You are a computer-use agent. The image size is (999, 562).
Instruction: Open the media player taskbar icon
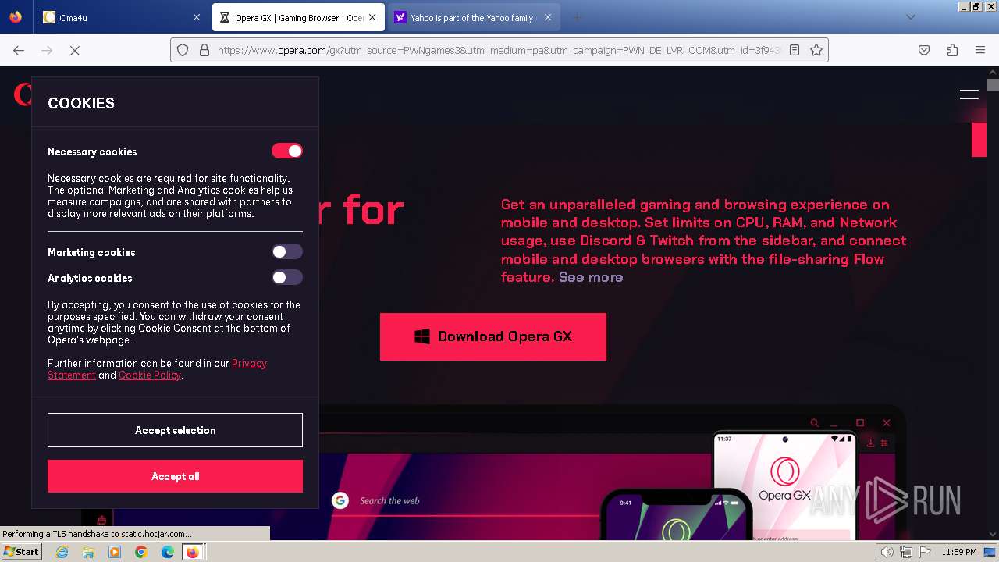click(115, 552)
